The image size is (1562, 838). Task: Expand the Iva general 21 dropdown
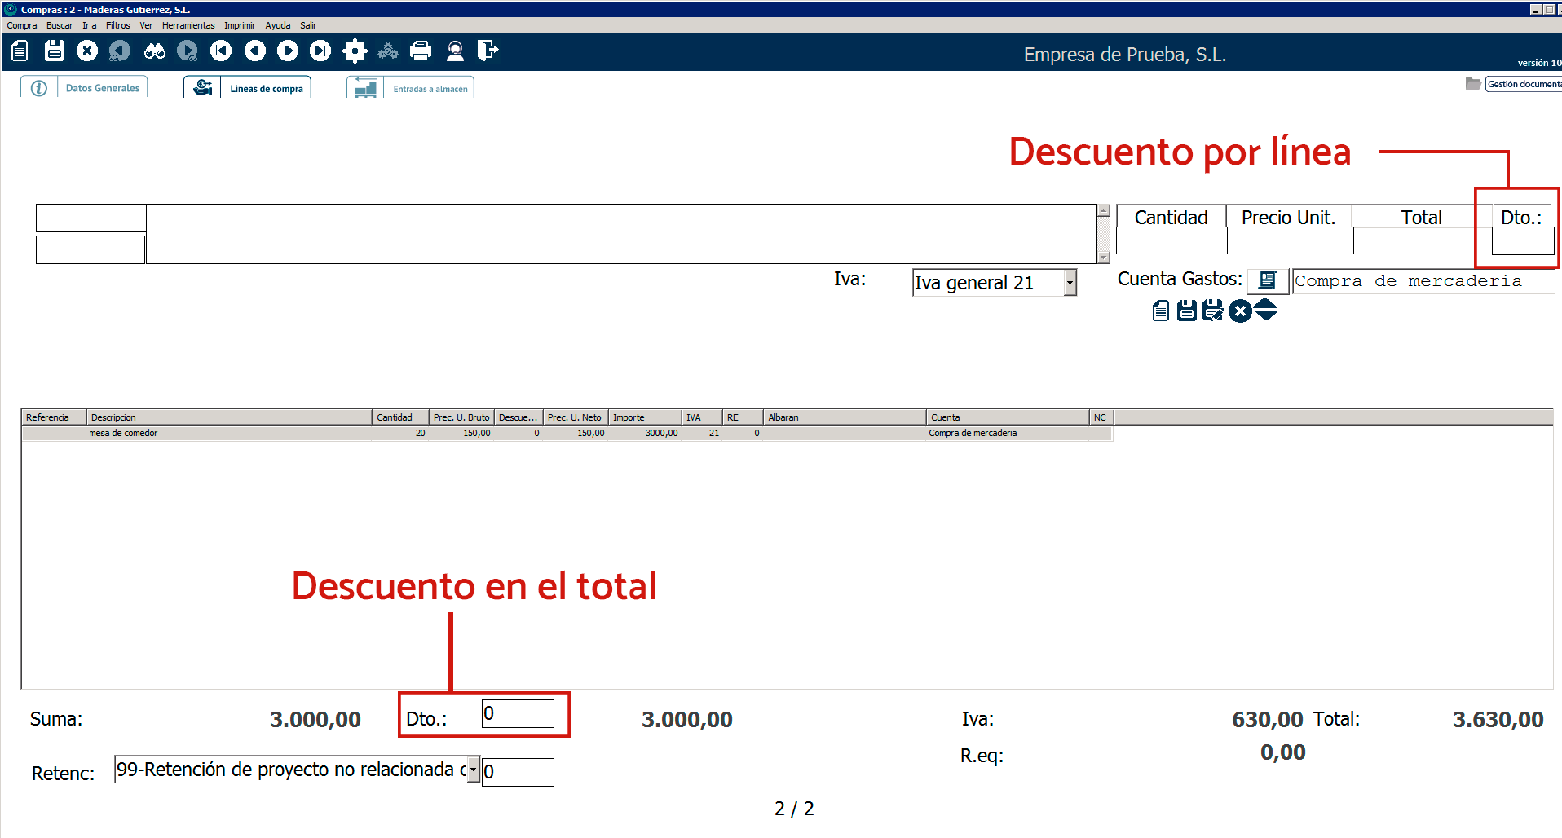[x=1070, y=283]
